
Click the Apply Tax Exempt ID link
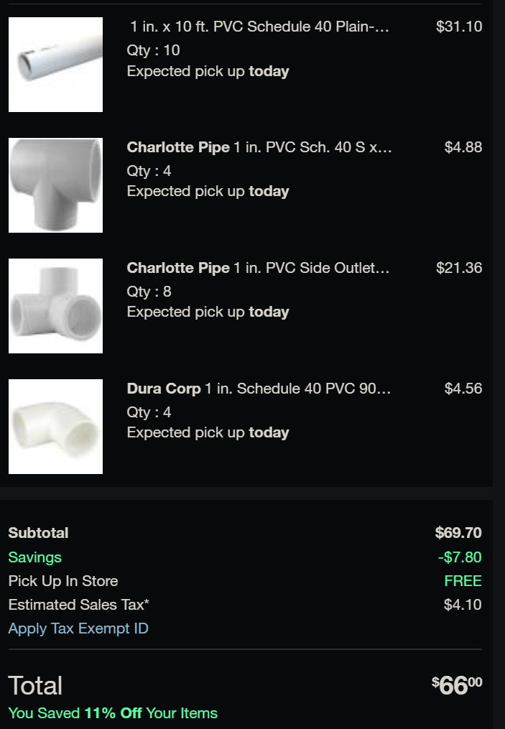(78, 628)
